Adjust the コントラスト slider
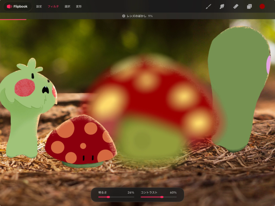The image size is (275, 206). [x=159, y=197]
